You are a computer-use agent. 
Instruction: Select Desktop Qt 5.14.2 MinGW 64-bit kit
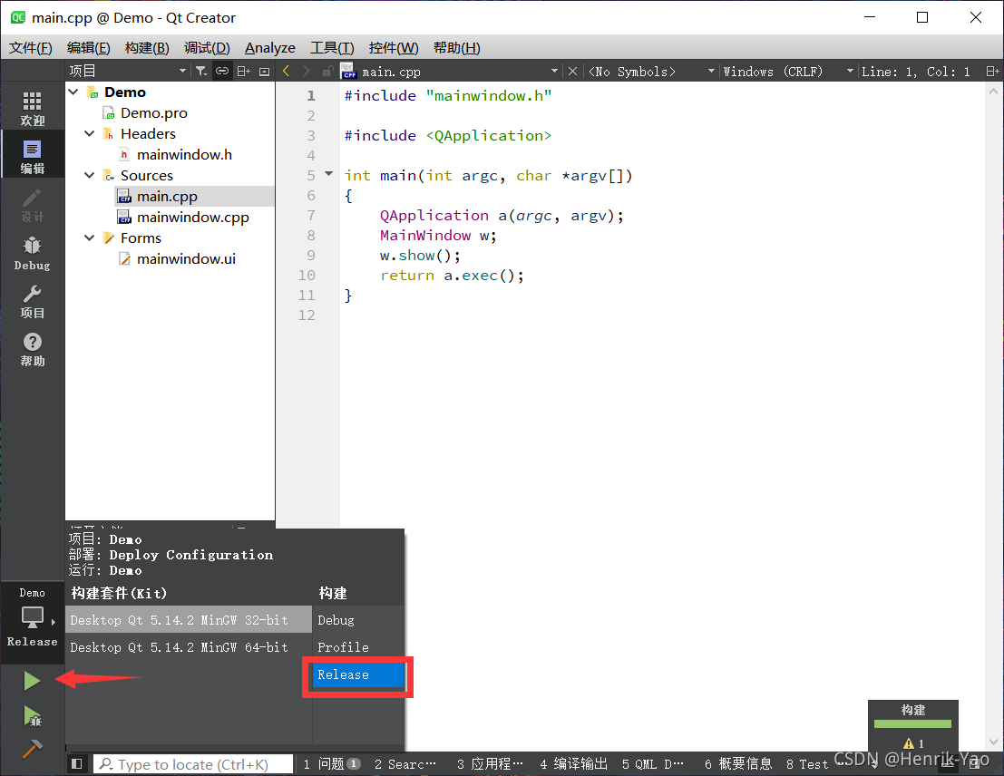click(189, 647)
